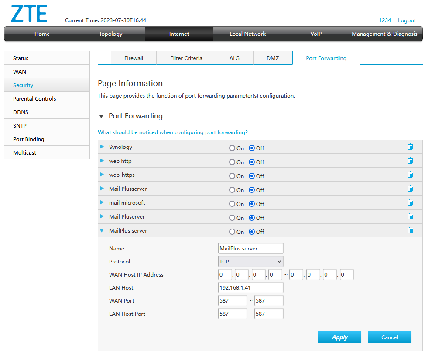Select On for web-https forwarding
The image size is (425, 351).
pos(232,176)
